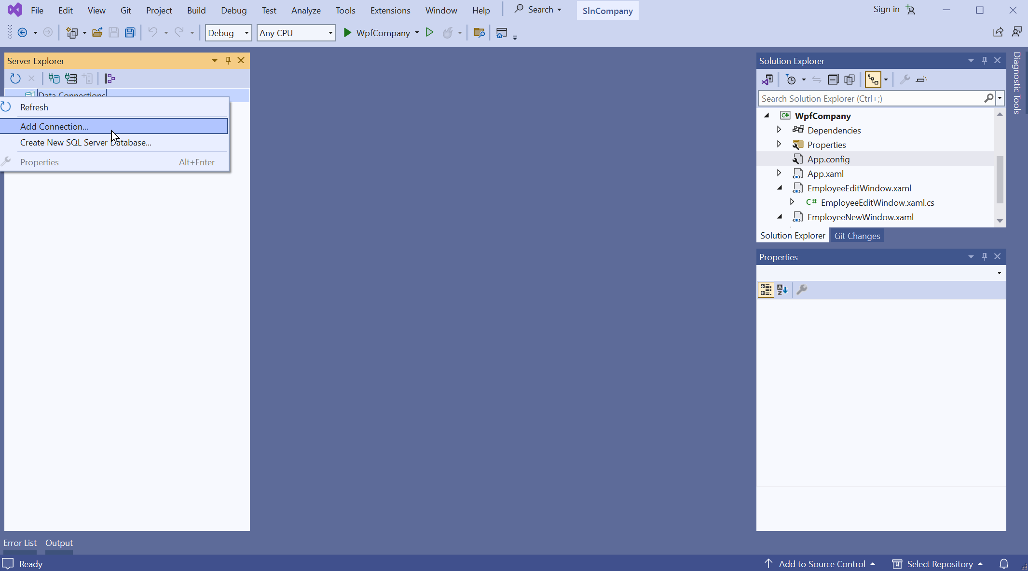The width and height of the screenshot is (1028, 571).
Task: Click Start Without Debugging green outline arrow
Action: point(429,33)
